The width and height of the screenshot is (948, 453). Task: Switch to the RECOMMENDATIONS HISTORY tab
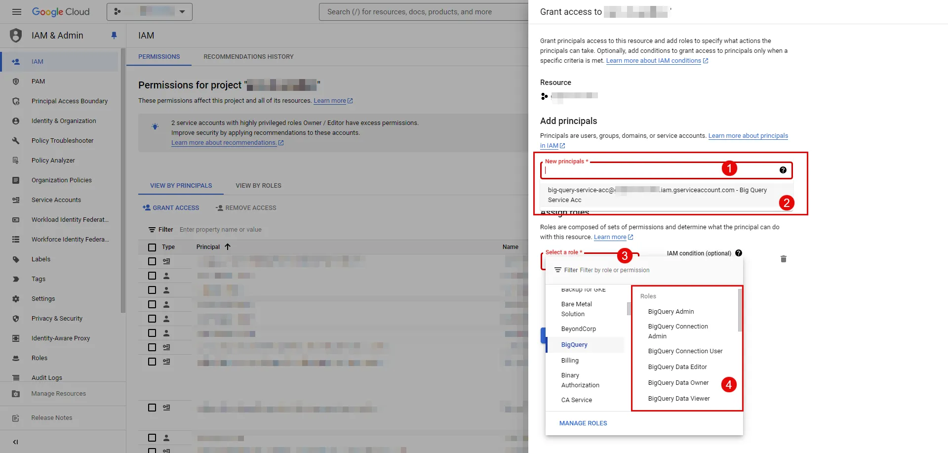(x=248, y=56)
